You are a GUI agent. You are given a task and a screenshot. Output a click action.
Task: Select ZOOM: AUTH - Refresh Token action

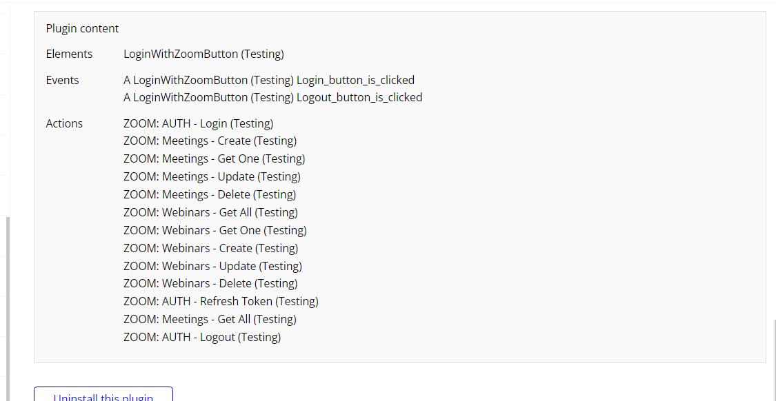pos(221,301)
